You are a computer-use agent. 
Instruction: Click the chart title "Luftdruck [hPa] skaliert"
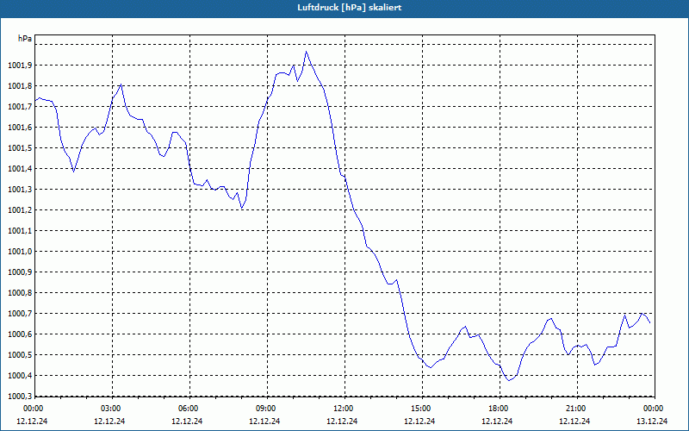pos(350,8)
